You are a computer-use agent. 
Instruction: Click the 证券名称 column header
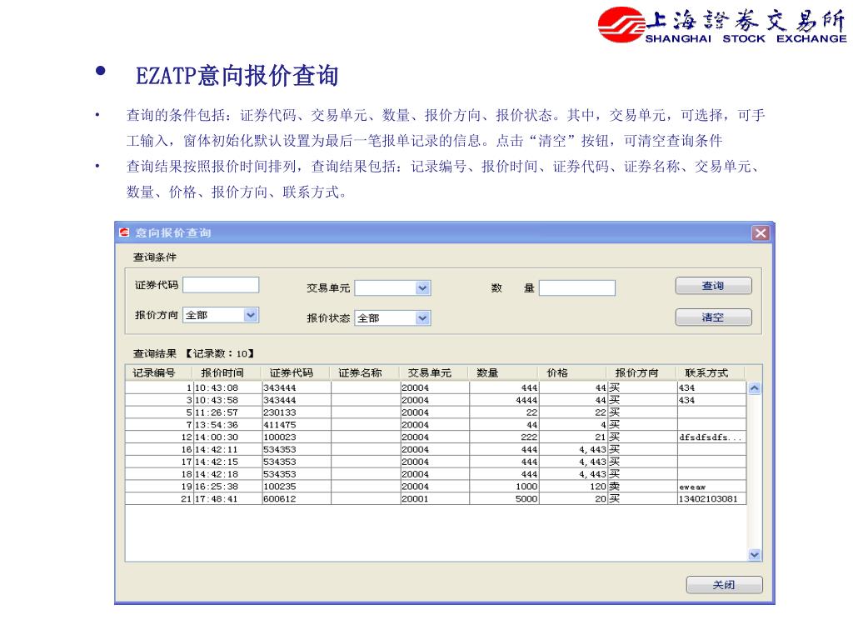point(365,372)
